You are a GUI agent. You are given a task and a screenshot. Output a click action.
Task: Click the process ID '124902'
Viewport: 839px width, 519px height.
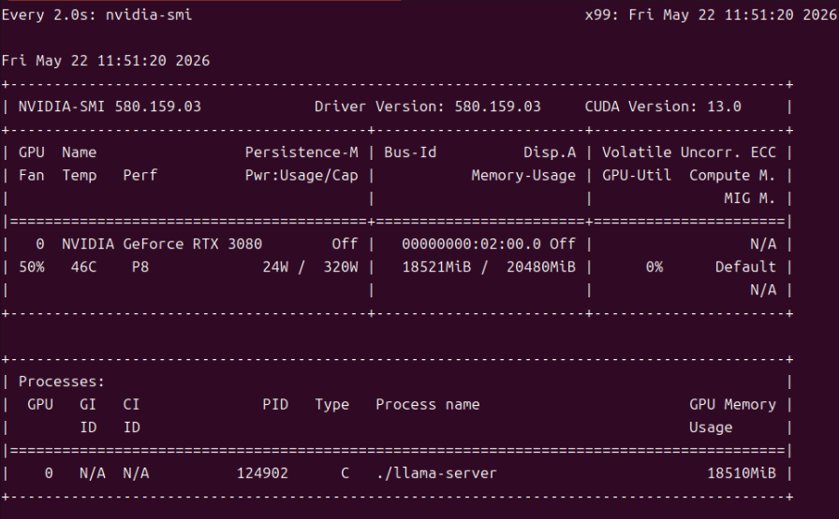pos(262,473)
